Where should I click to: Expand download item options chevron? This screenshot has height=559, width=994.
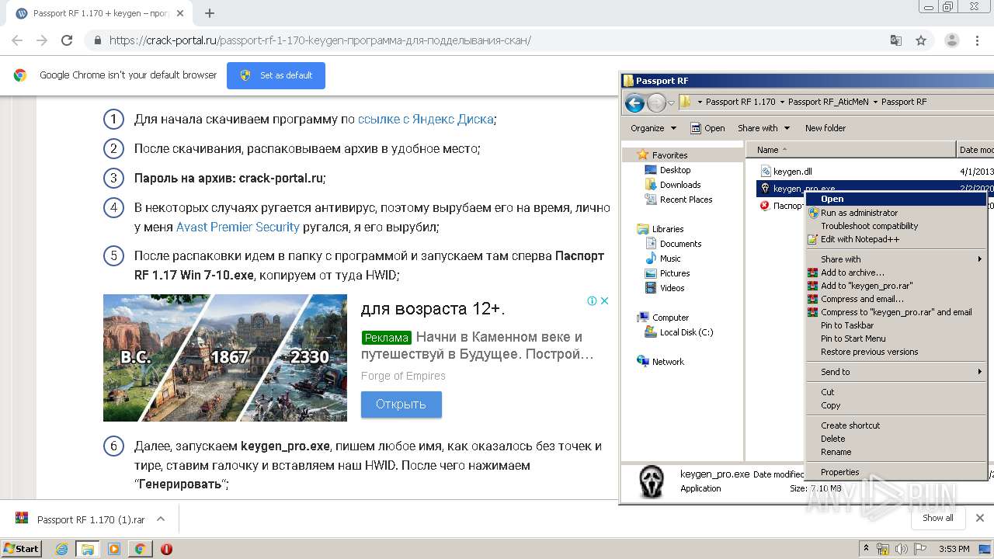[161, 519]
